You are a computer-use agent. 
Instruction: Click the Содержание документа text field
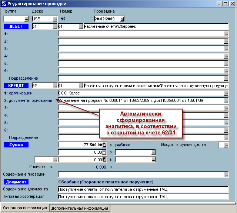pyautogui.click(x=143, y=189)
